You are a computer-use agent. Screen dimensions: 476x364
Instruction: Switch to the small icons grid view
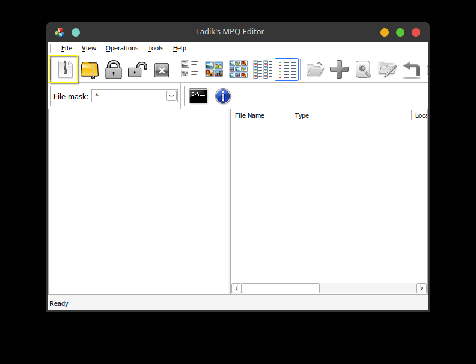pyautogui.click(x=238, y=70)
